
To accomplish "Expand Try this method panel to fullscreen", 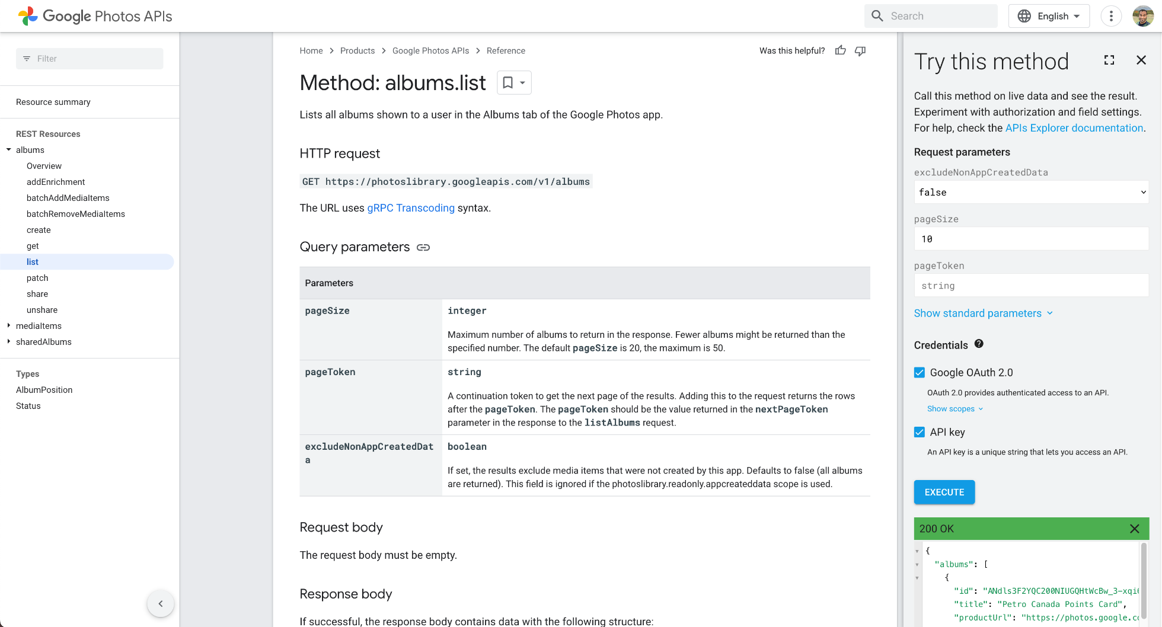I will point(1109,60).
